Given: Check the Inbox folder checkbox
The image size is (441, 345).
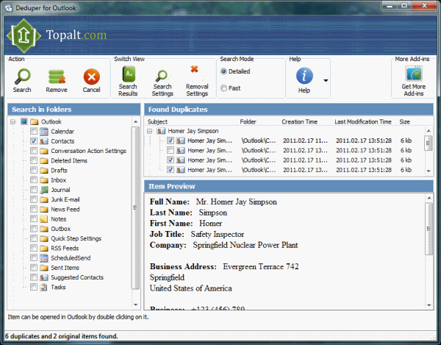Looking at the screenshot, I should point(34,180).
